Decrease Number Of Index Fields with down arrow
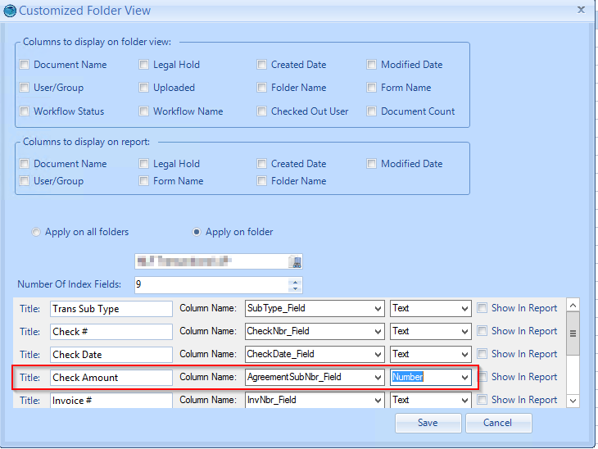Viewport: 598px width, 449px height. (x=296, y=288)
